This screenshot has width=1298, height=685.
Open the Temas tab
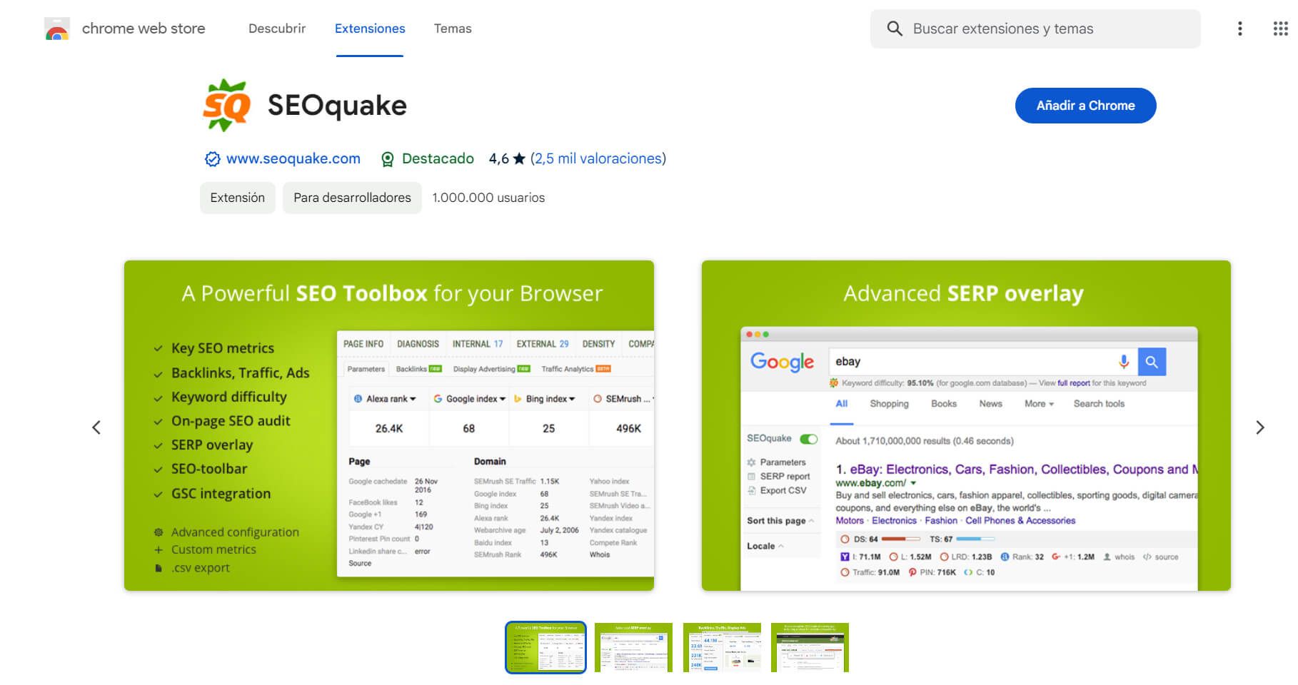453,29
